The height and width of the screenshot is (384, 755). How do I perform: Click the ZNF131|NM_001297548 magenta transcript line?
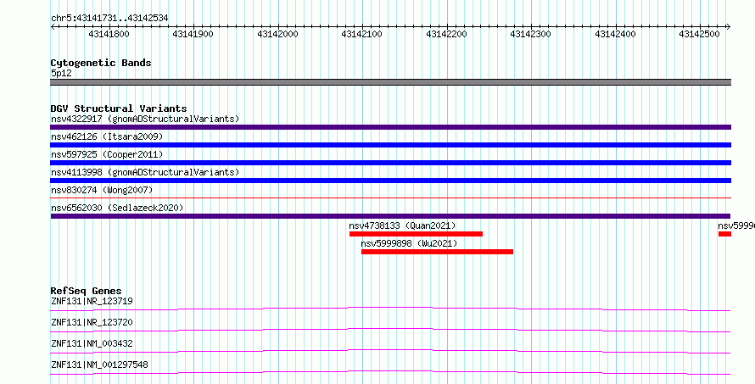390,372
